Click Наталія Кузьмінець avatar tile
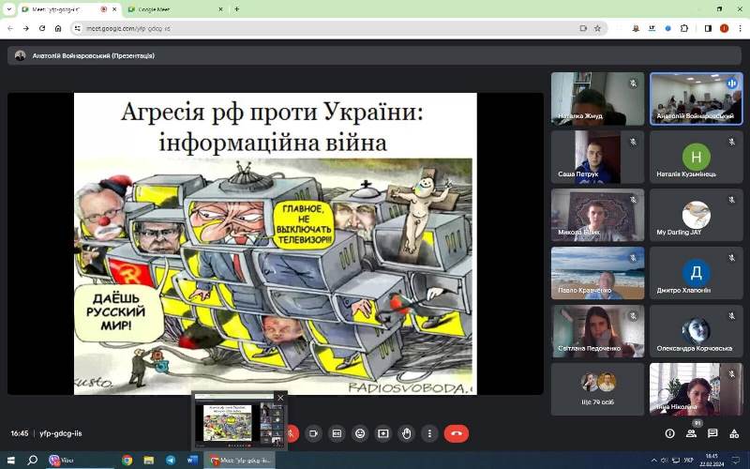Image resolution: width=750 pixels, height=469 pixels. coord(696,158)
